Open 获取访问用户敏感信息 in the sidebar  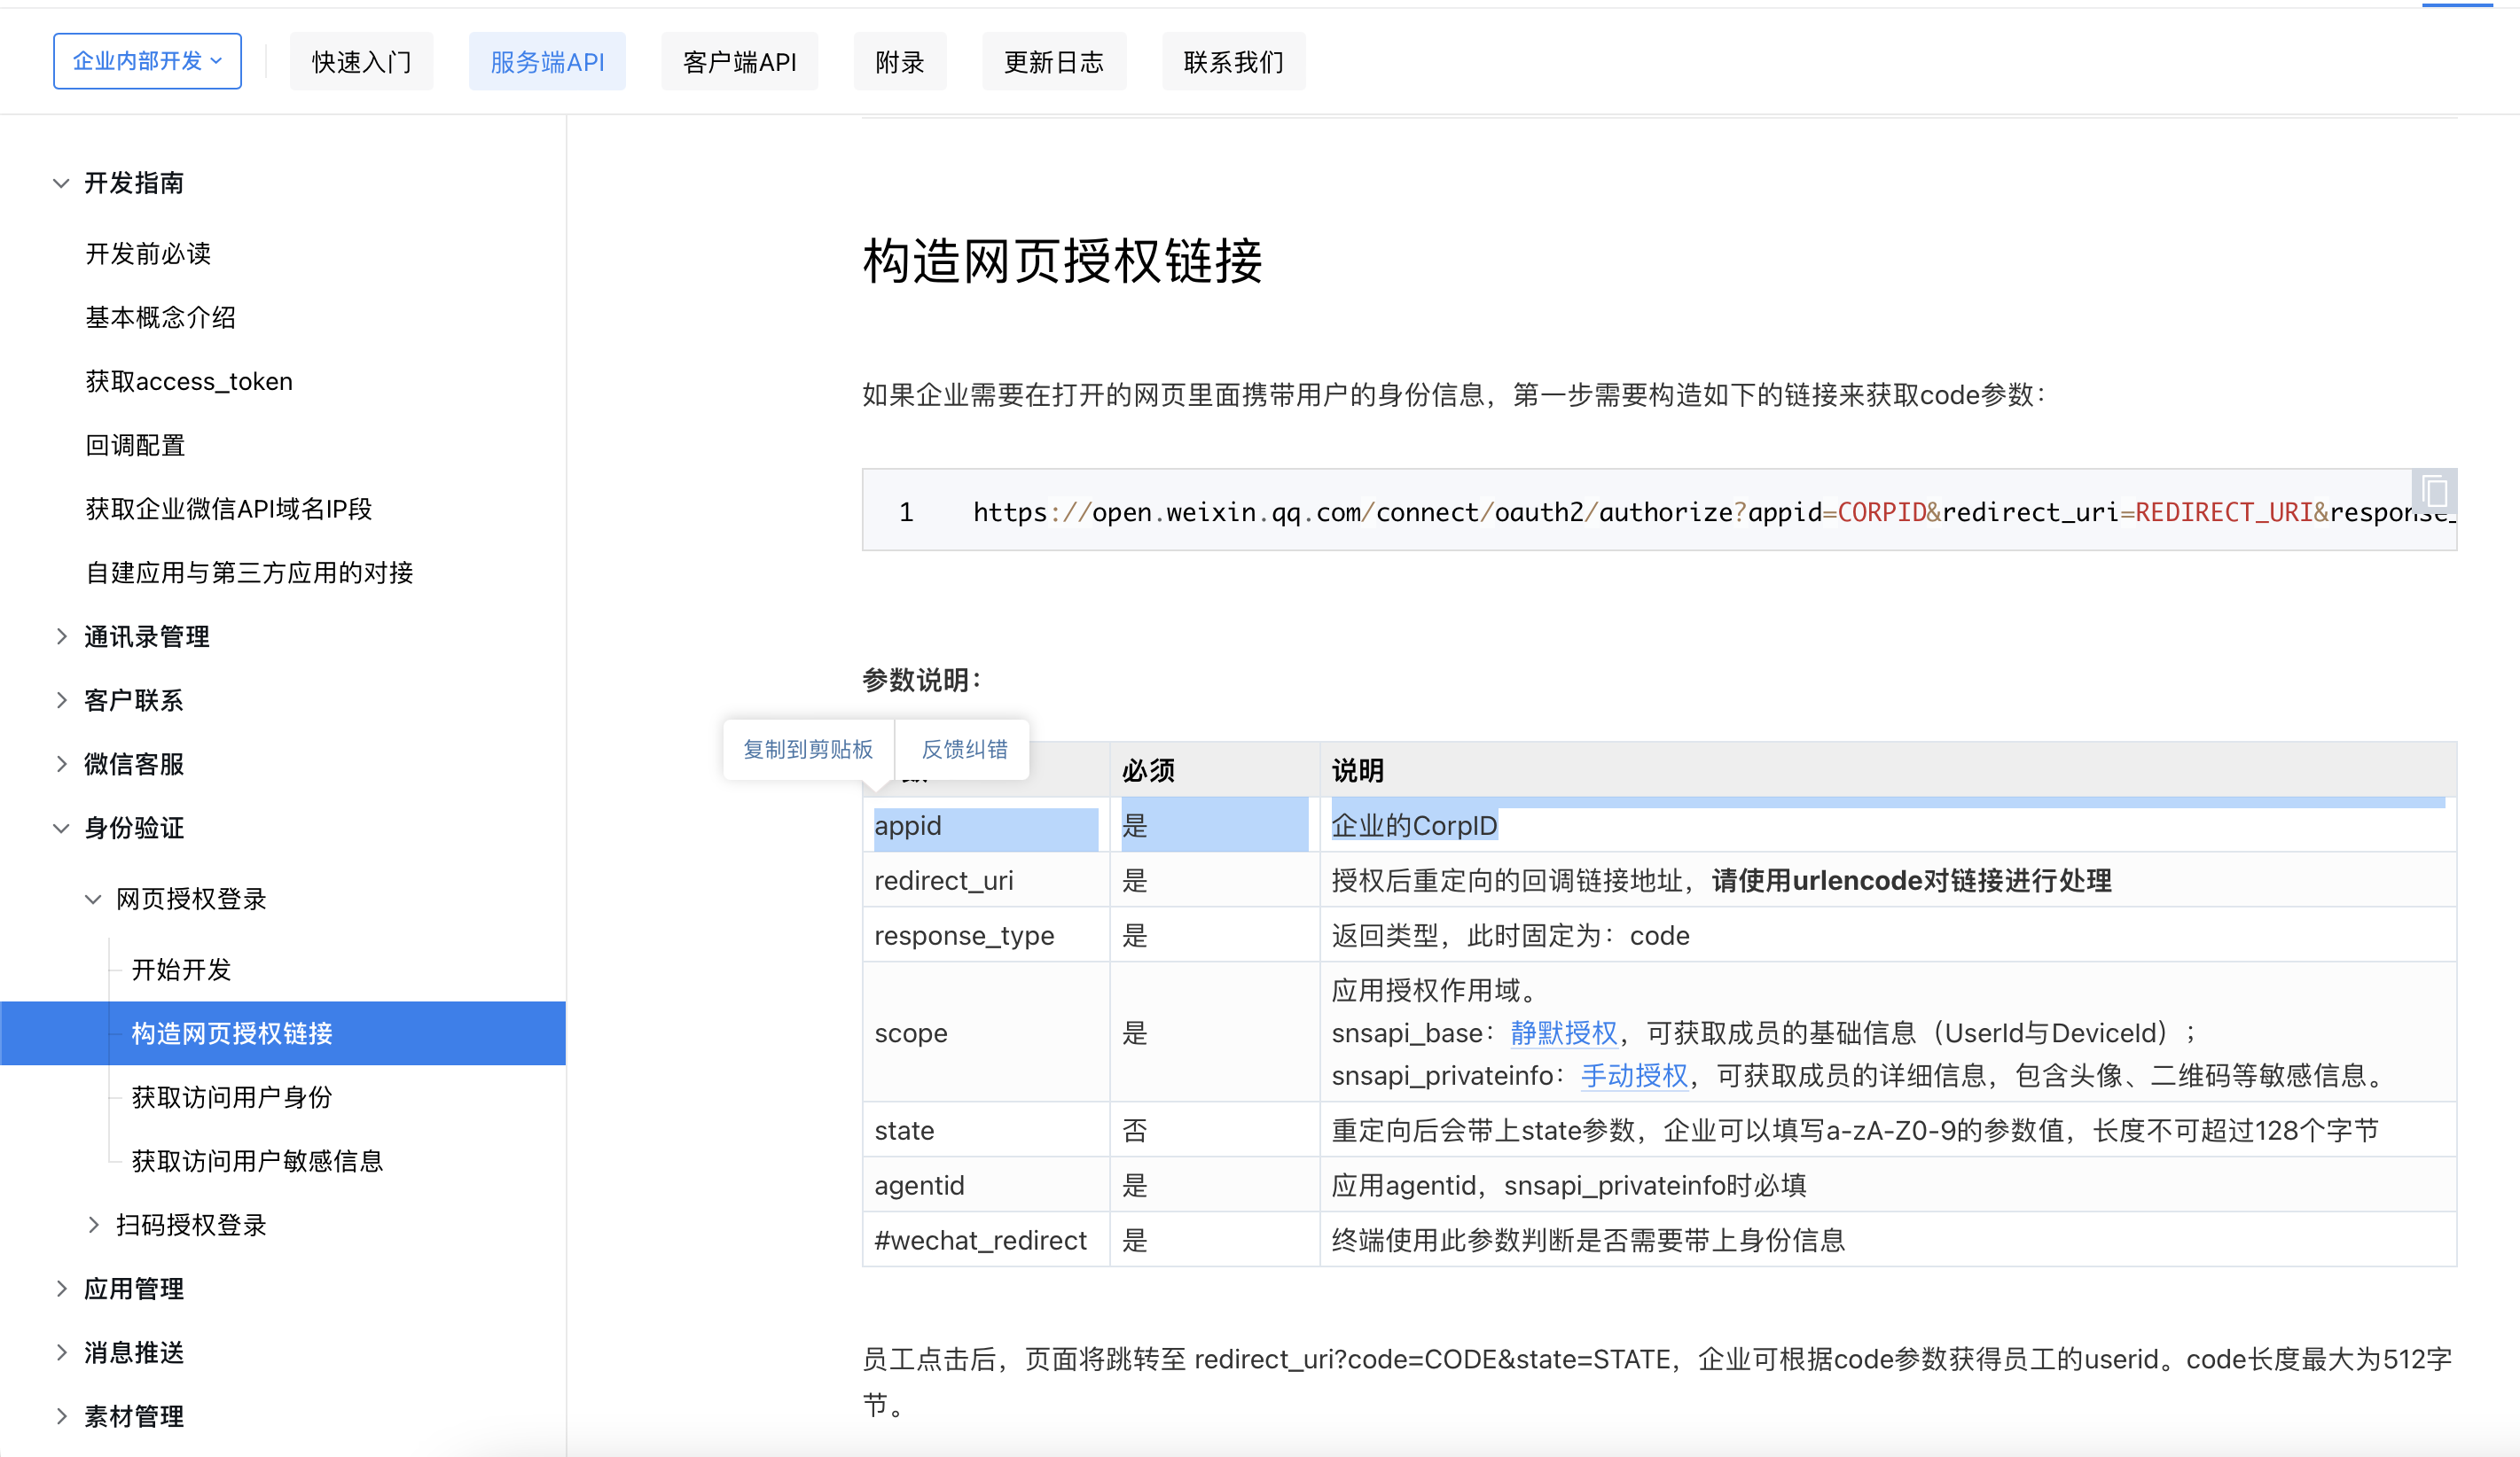point(257,1161)
